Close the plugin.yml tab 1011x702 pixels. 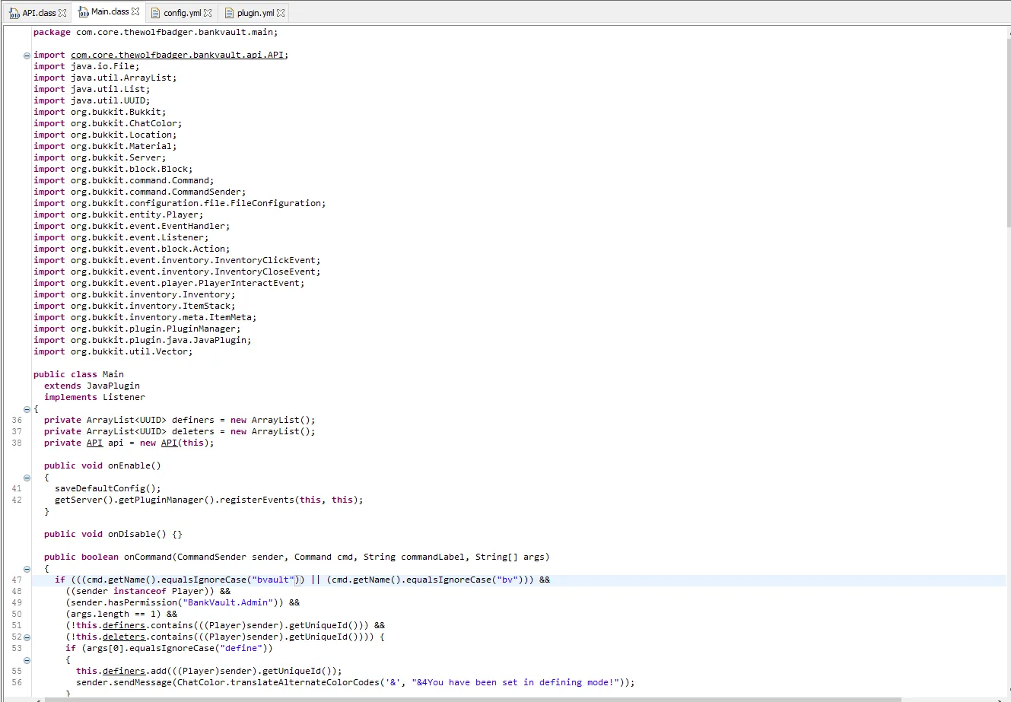point(281,13)
